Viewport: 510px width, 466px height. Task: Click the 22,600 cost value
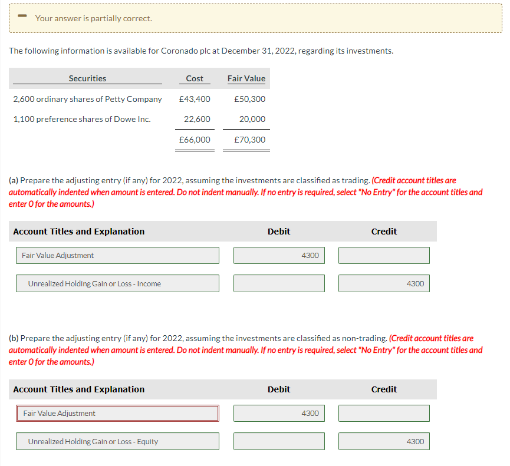(197, 119)
